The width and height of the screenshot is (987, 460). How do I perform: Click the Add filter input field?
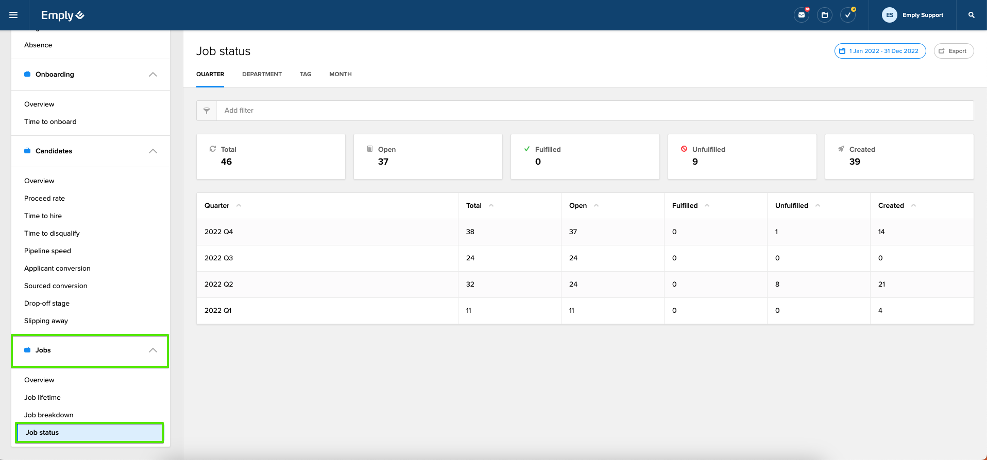click(592, 111)
